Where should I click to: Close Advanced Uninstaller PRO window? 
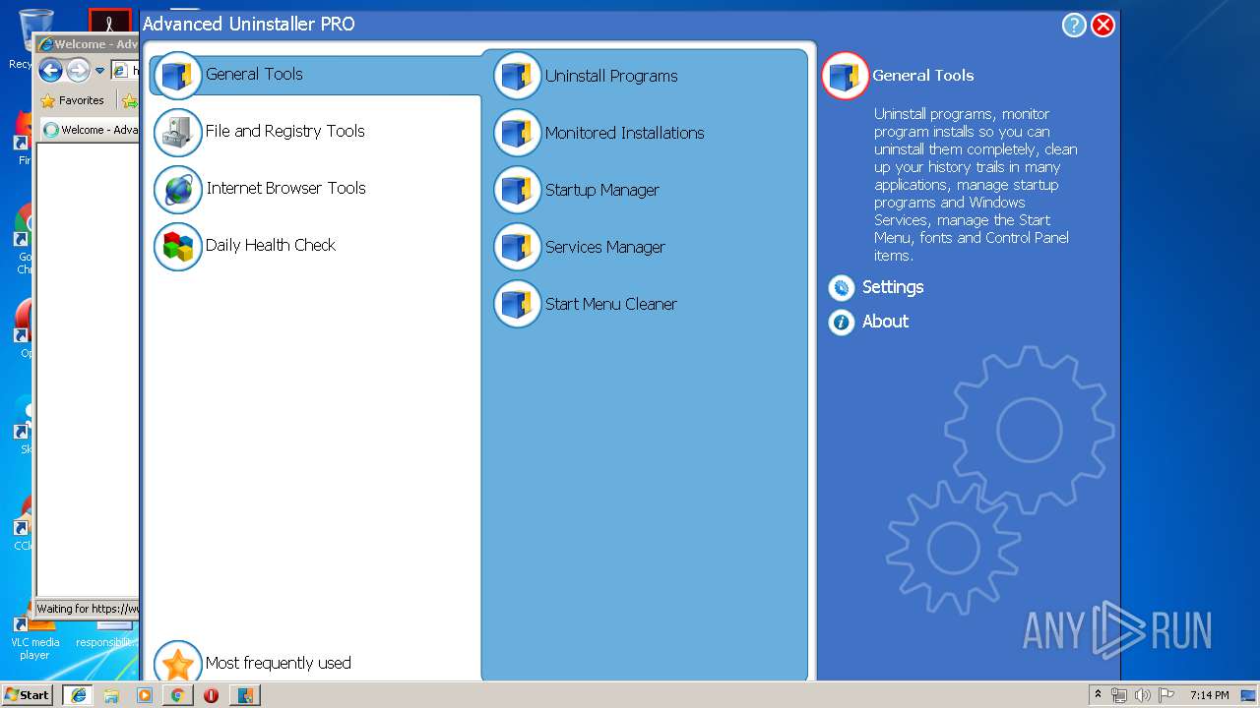[x=1103, y=26]
